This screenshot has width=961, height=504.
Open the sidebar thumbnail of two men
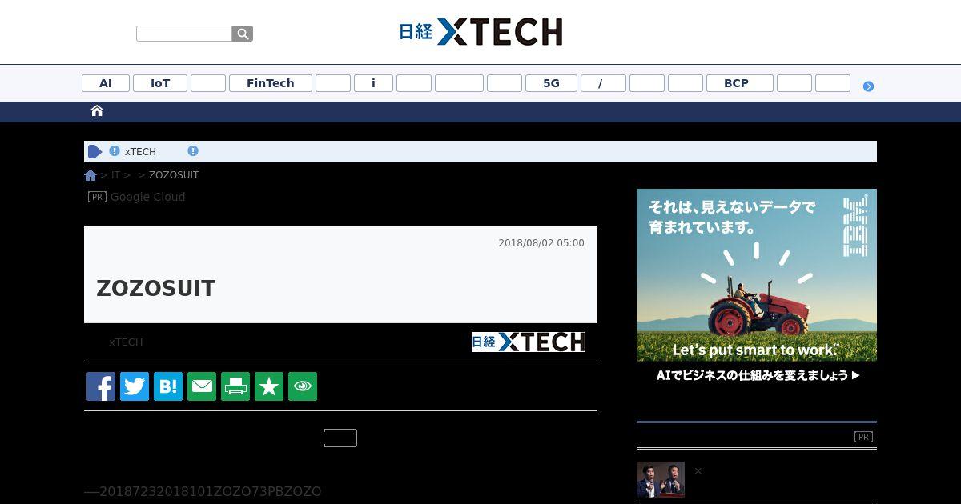coord(661,480)
